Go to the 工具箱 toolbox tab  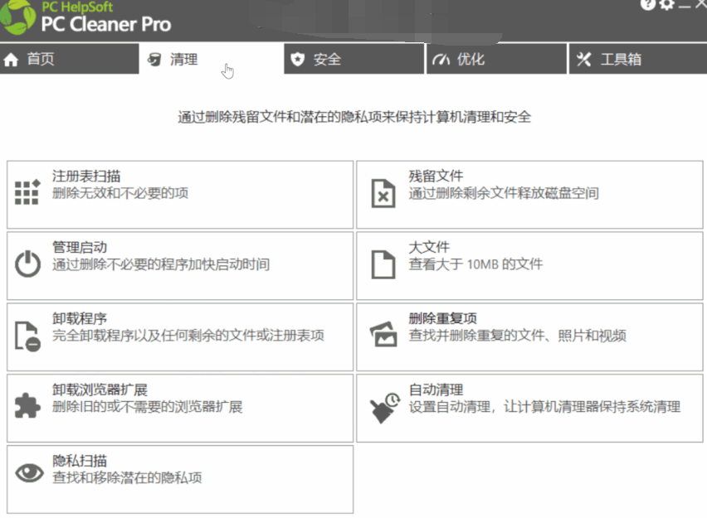[638, 59]
